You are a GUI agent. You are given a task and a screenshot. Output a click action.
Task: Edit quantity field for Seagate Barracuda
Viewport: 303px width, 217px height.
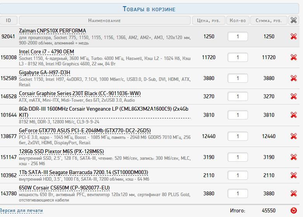pos(238,175)
